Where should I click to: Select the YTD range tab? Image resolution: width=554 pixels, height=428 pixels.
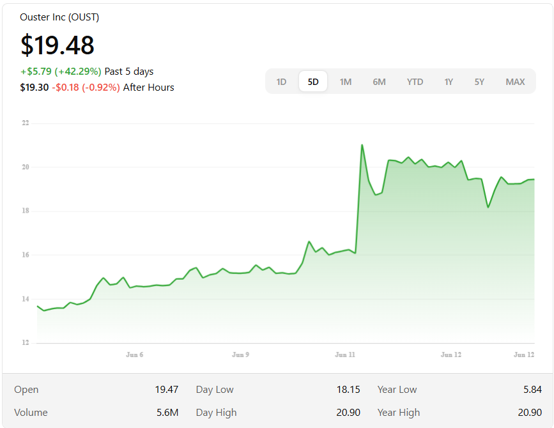415,82
